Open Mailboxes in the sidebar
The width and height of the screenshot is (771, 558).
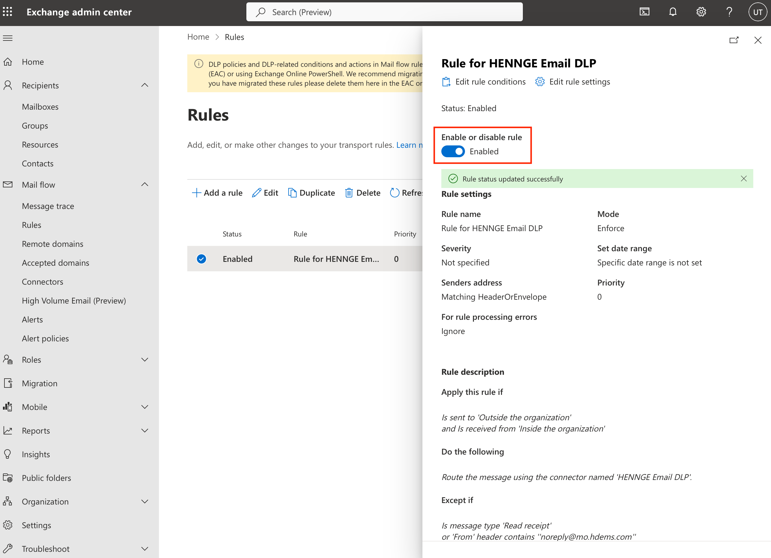click(x=40, y=107)
